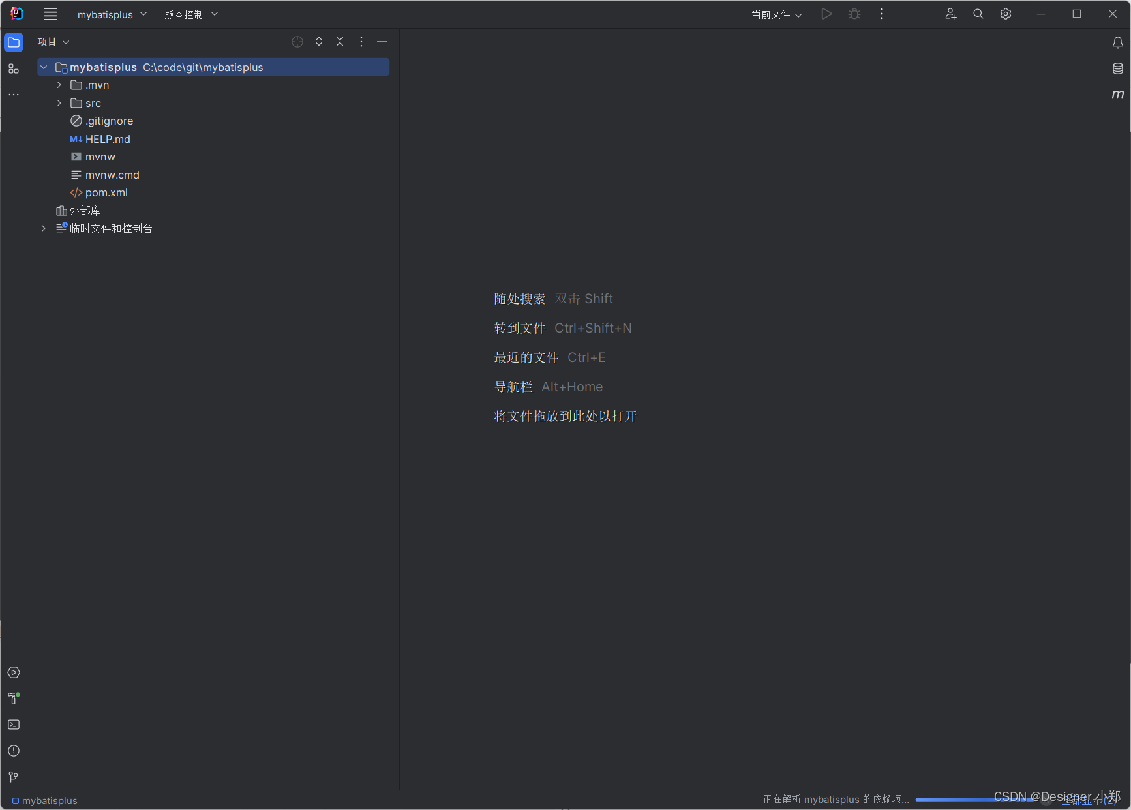This screenshot has width=1131, height=810.
Task: Select opened file locate target icon
Action: coord(297,42)
